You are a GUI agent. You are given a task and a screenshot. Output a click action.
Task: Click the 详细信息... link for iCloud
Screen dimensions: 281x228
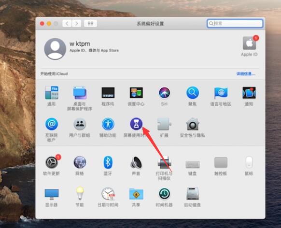coord(246,74)
